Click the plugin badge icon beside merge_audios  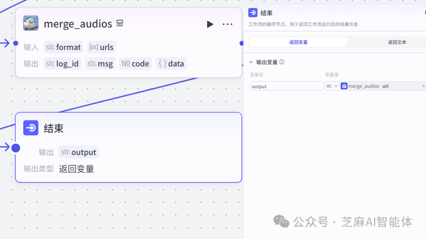point(120,23)
